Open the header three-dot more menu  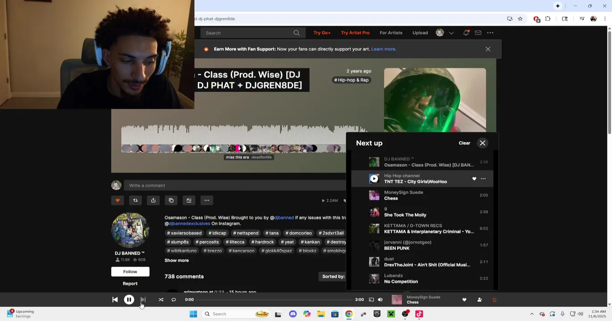[490, 33]
